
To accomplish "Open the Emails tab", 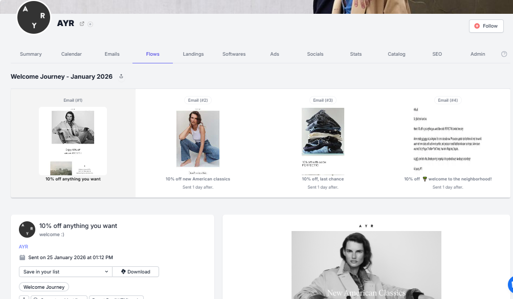I will click(x=112, y=54).
